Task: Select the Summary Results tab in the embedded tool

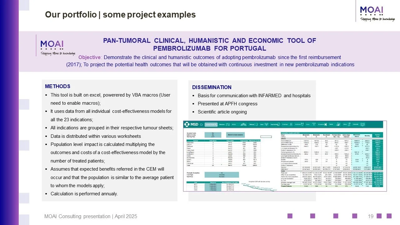Action: tap(211, 124)
